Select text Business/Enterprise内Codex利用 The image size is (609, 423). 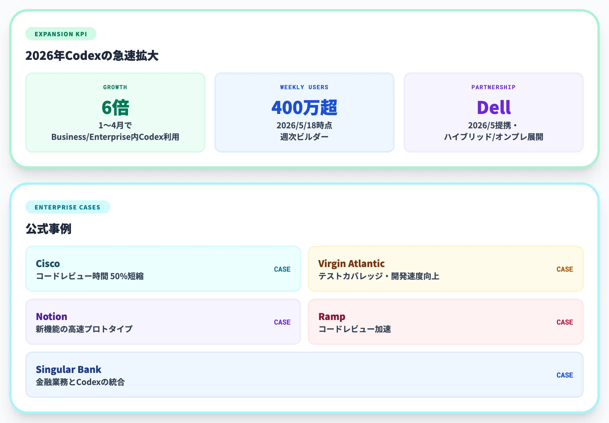[115, 137]
